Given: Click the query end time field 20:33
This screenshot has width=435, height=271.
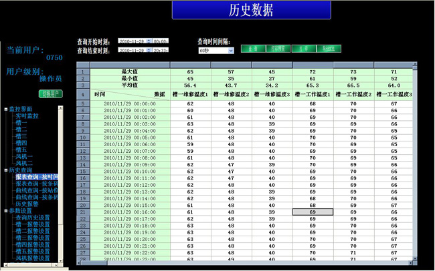Looking at the screenshot, I should [161, 50].
